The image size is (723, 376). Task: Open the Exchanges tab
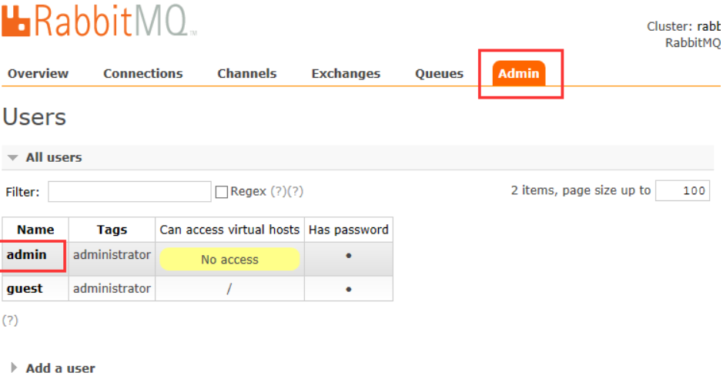pos(346,74)
